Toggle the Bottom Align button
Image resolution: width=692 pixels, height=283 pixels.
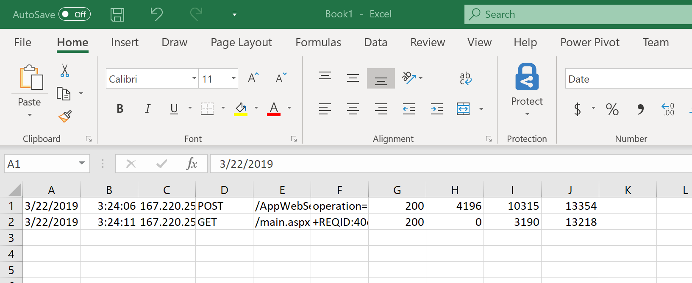click(x=381, y=78)
